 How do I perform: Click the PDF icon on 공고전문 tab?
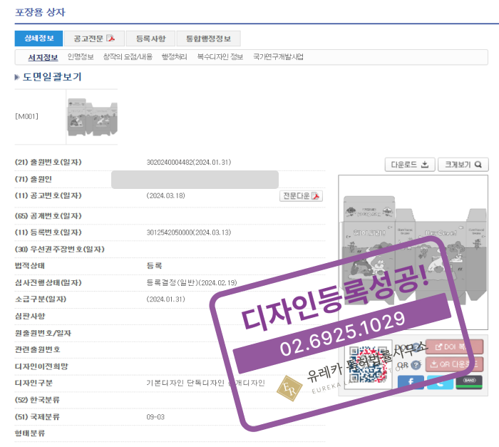point(110,38)
